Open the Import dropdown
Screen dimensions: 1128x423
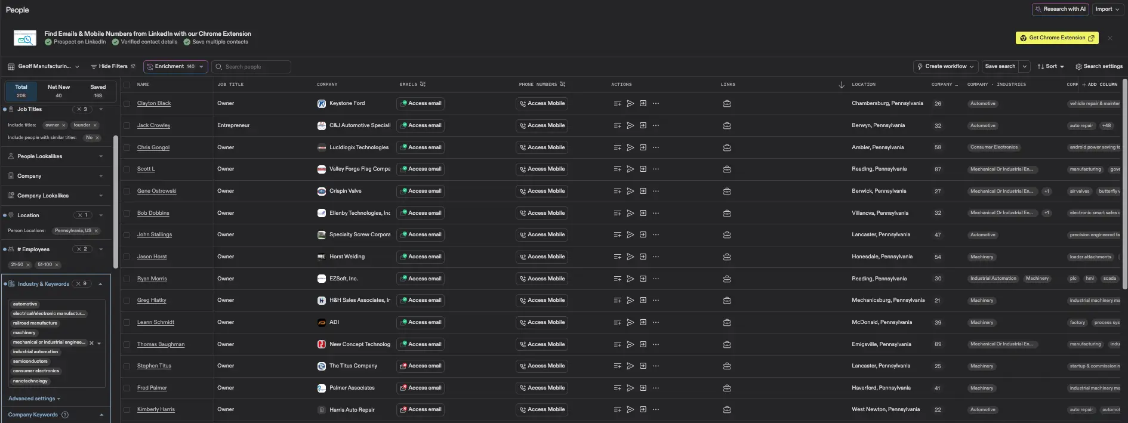pyautogui.click(x=1107, y=10)
